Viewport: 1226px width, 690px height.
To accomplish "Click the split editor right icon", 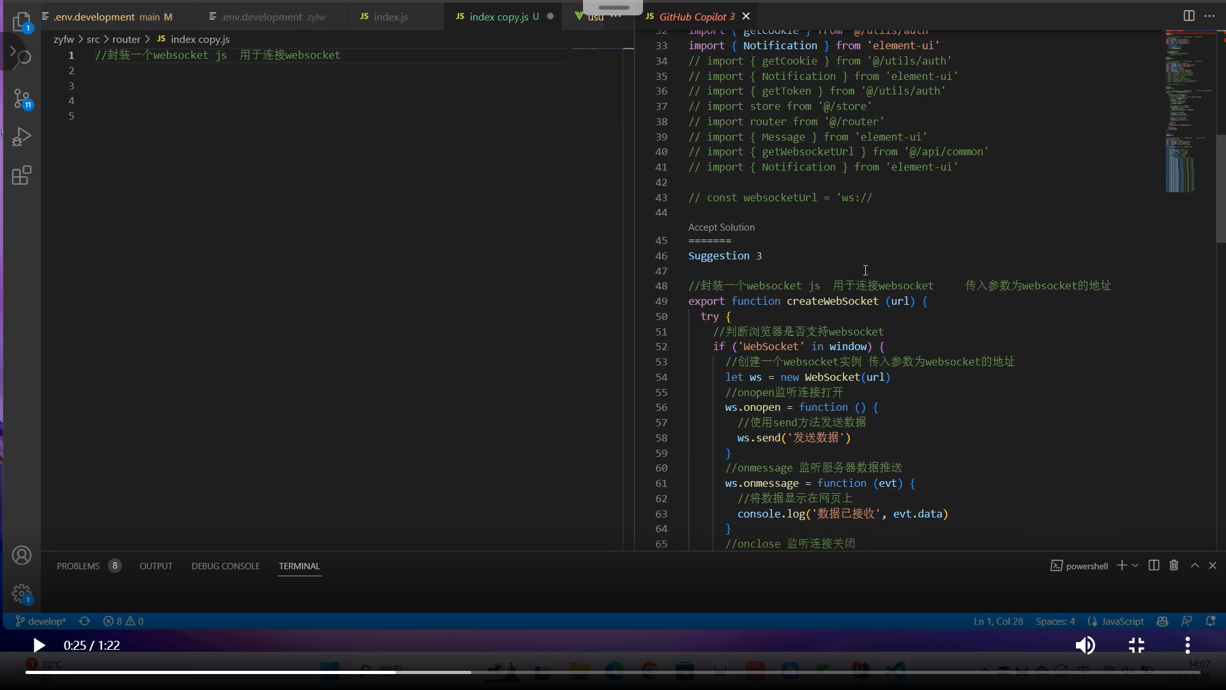I will point(1188,16).
